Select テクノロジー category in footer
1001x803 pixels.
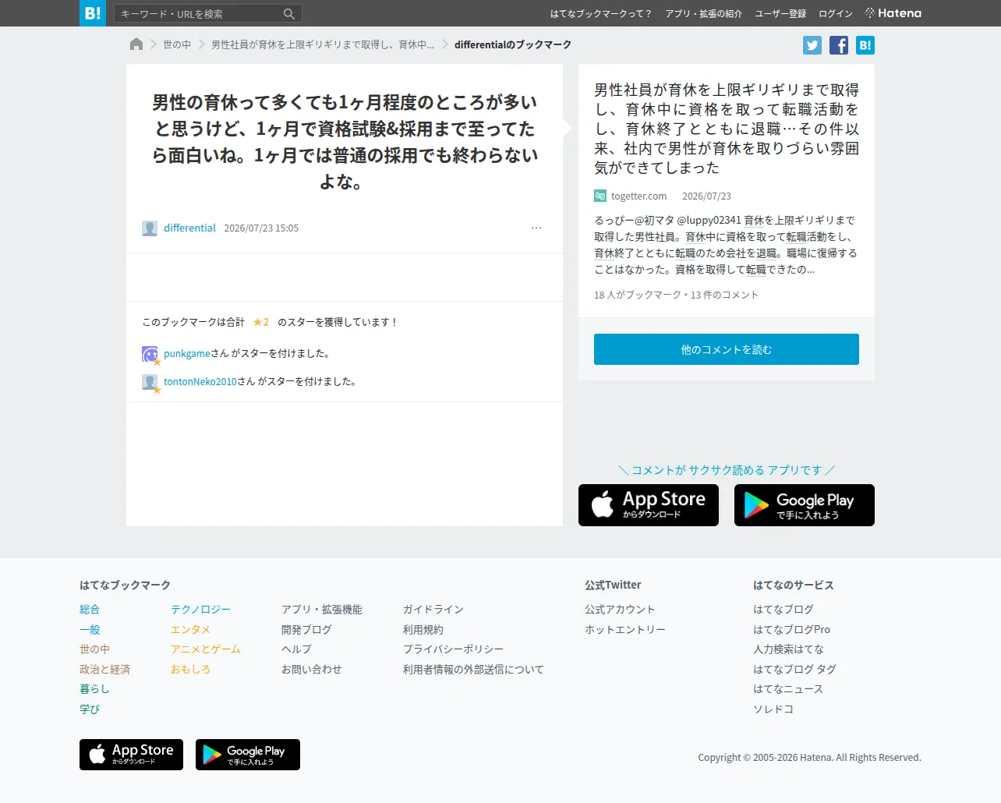[201, 610]
